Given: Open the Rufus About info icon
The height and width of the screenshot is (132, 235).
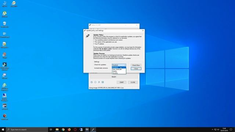Looking at the screenshot, I should [x=95, y=82].
